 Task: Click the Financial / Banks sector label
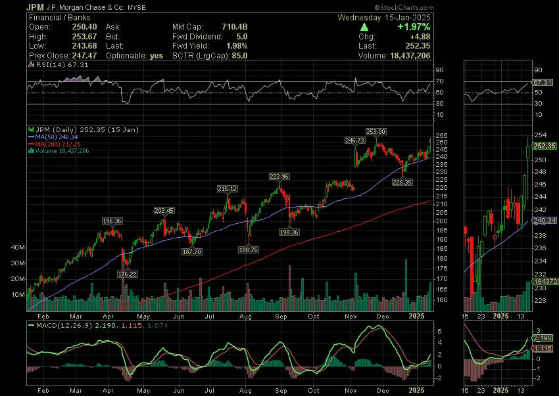[x=60, y=18]
